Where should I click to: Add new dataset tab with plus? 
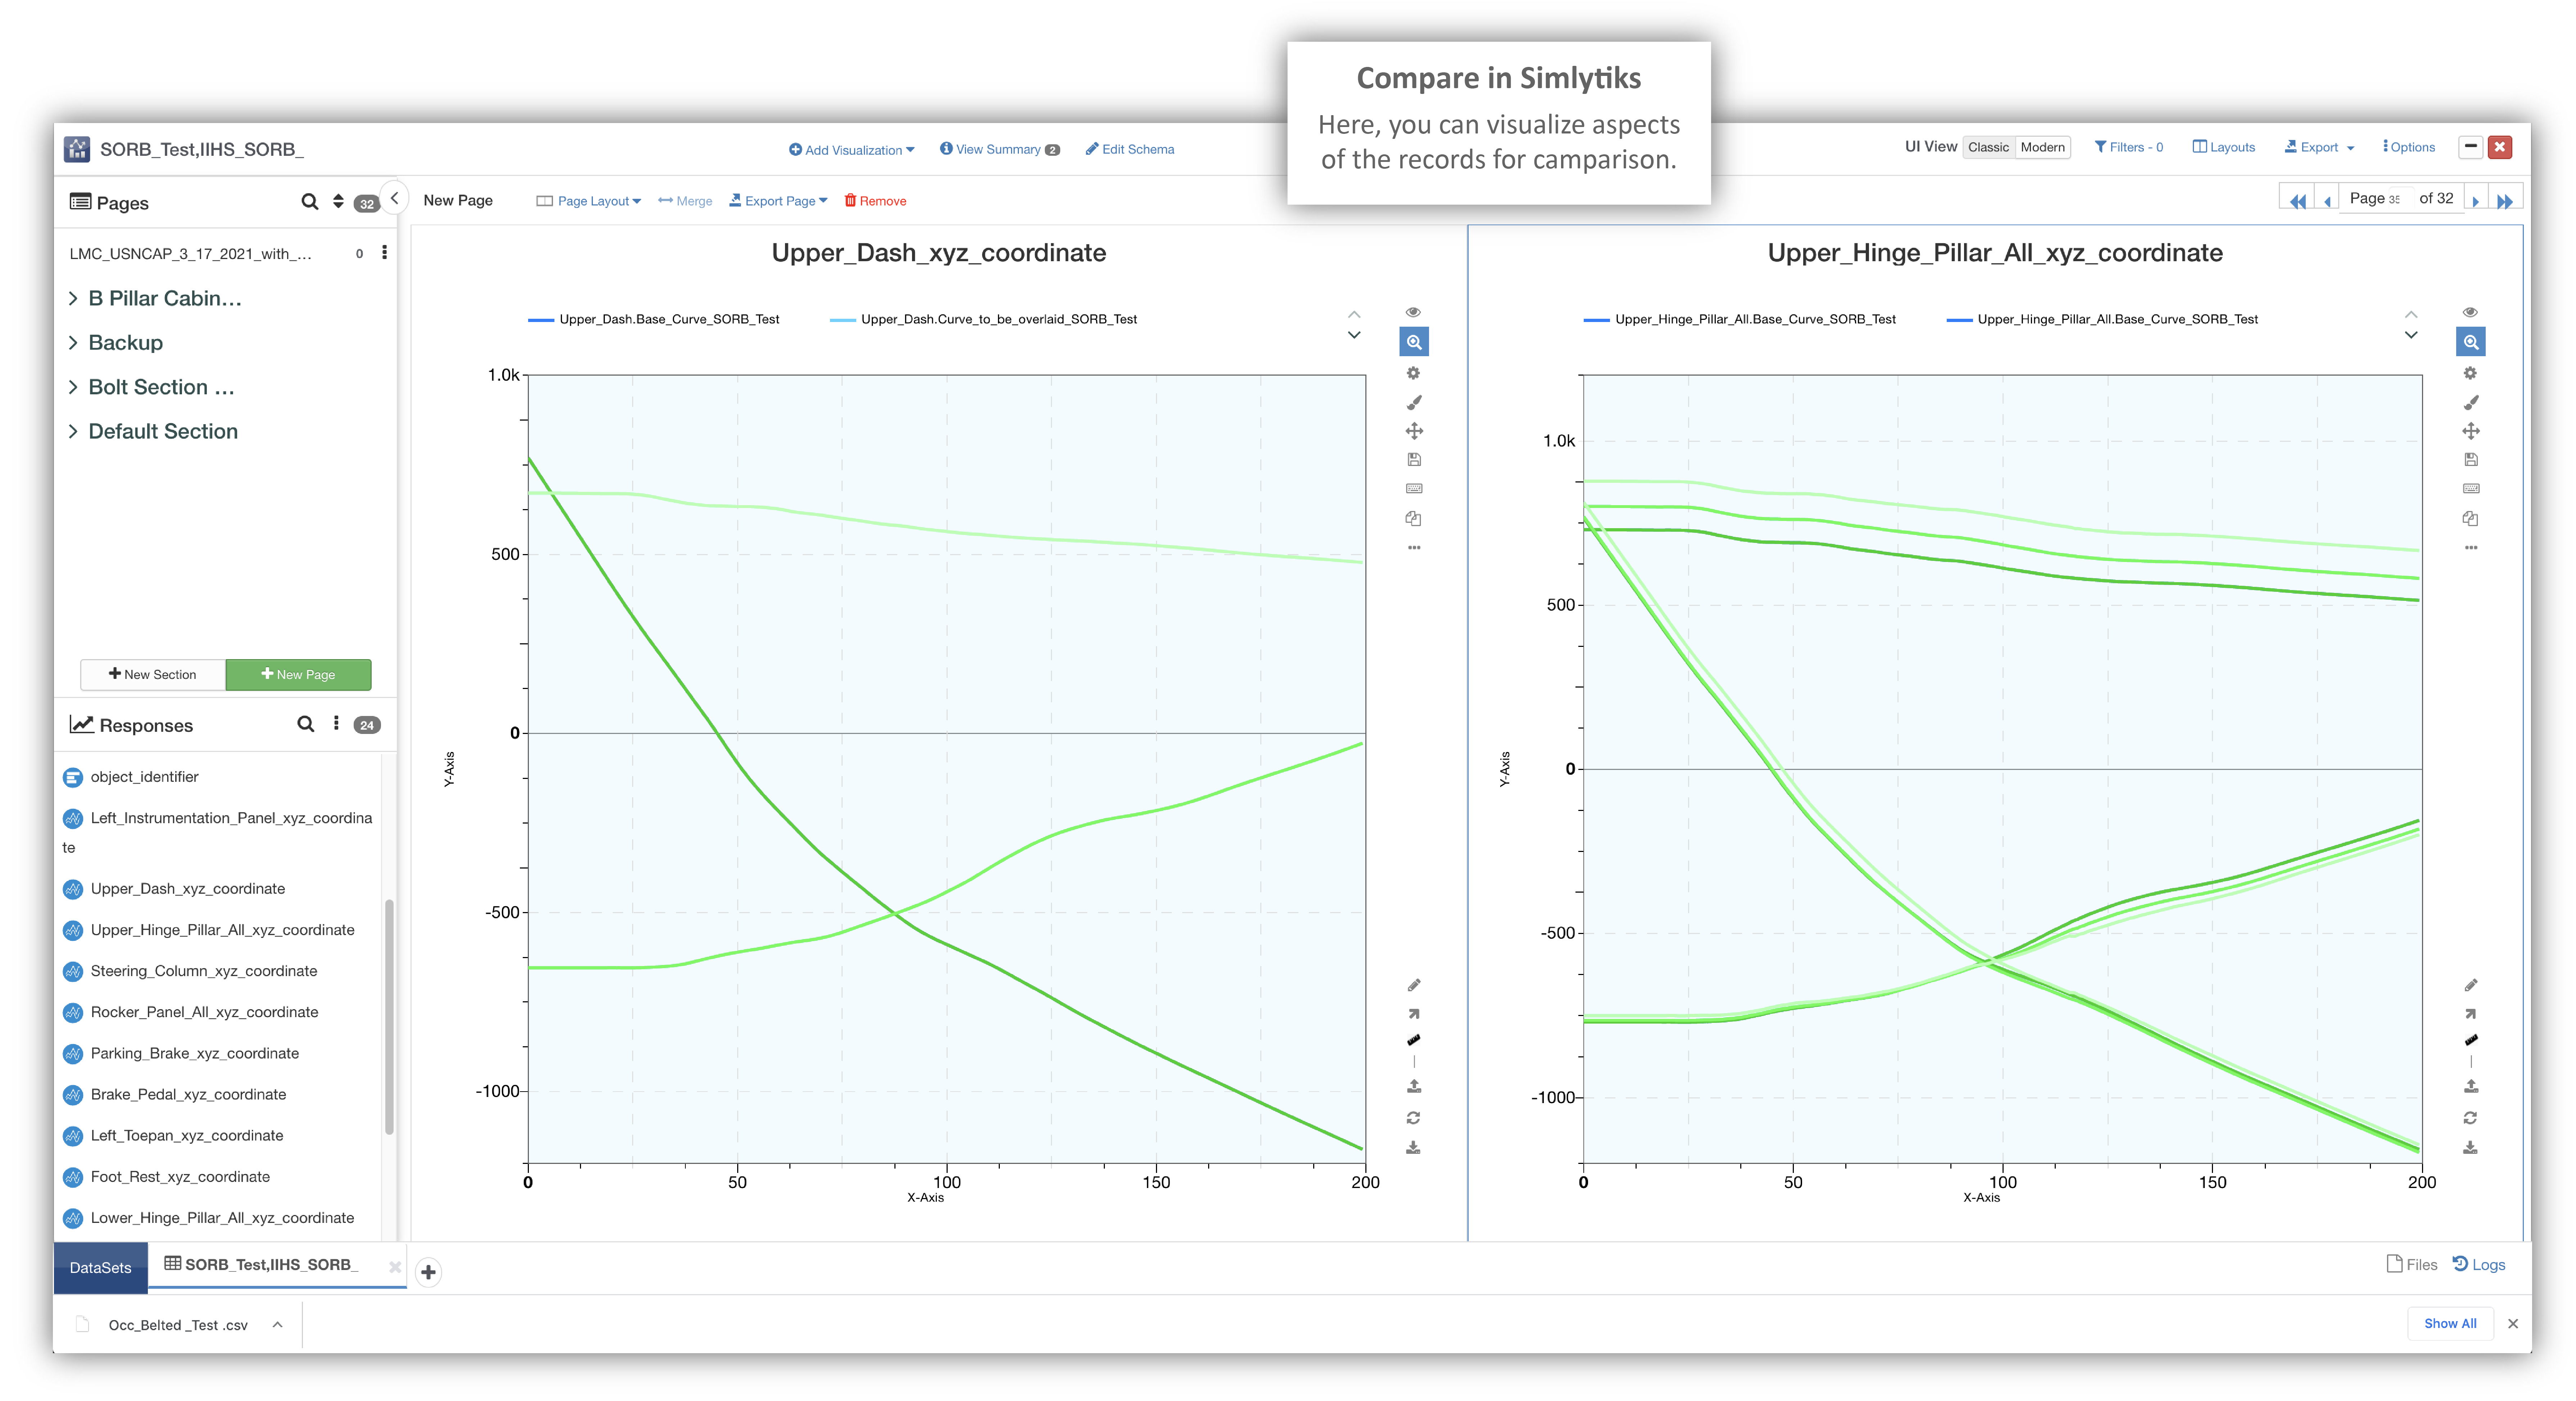428,1272
